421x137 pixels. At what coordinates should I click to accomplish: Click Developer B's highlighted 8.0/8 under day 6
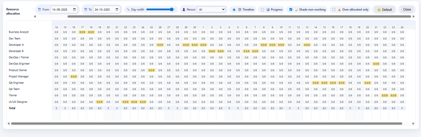pyautogui.click(x=246, y=51)
